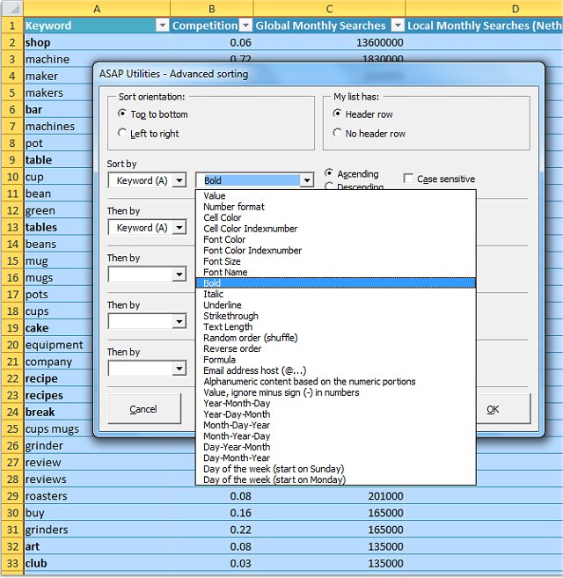Choose Day of week start Monday

[335, 479]
